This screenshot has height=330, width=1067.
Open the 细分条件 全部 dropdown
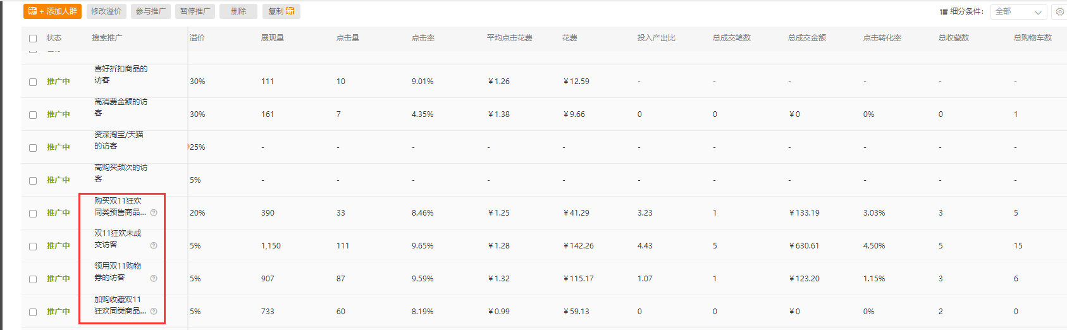pos(1018,11)
